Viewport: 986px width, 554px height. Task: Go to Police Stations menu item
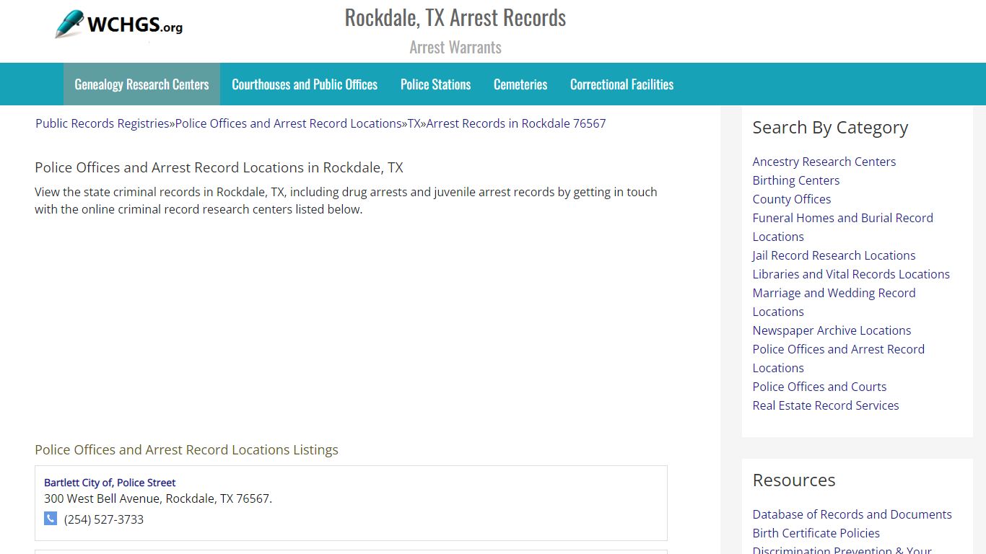click(435, 84)
